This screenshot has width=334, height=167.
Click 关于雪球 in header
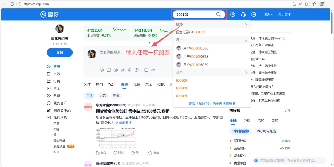pos(285,14)
